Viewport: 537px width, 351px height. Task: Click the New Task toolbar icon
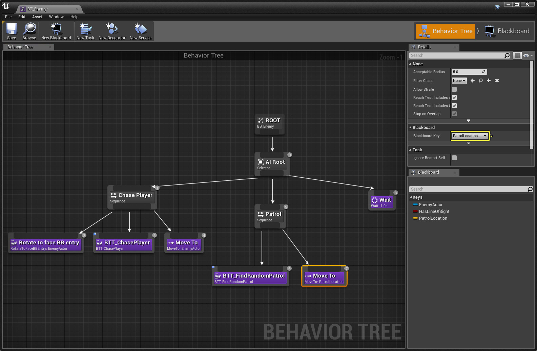85,31
